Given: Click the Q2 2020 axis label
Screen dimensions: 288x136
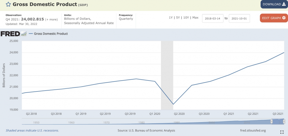Looking at the screenshot, I should [x=179, y=114].
